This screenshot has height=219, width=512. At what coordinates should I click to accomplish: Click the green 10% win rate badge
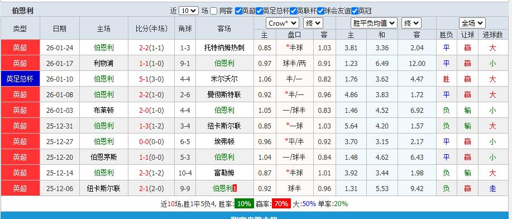point(244,204)
